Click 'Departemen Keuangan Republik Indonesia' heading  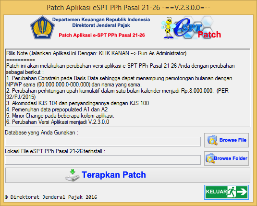[x=101, y=20]
